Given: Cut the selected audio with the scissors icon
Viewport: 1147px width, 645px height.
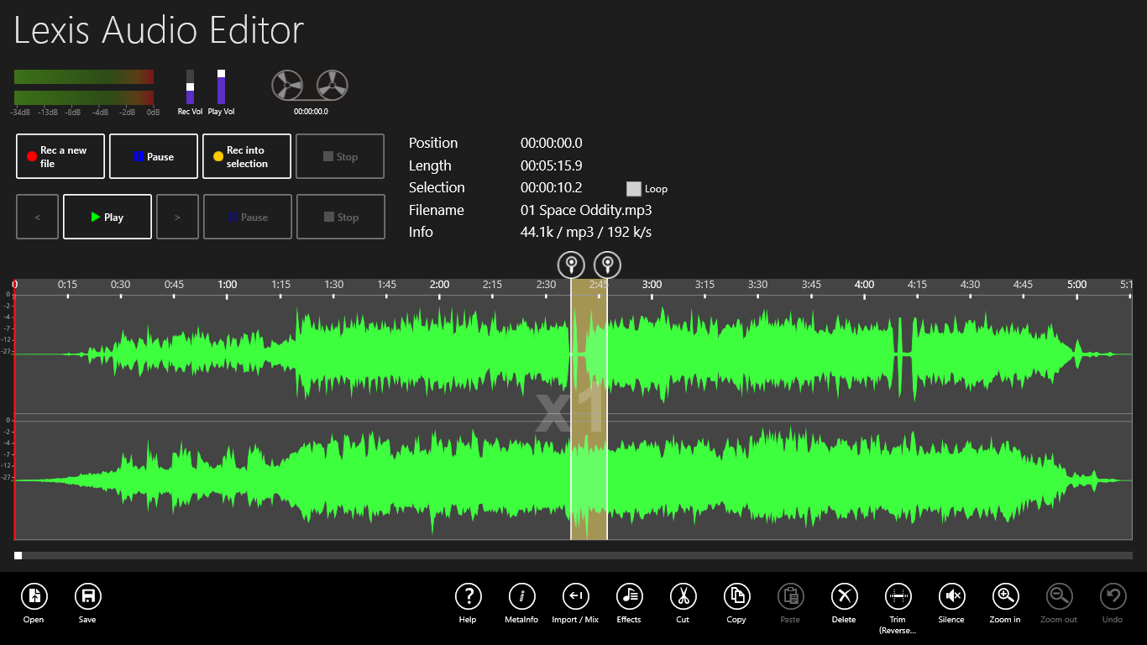Looking at the screenshot, I should [683, 596].
